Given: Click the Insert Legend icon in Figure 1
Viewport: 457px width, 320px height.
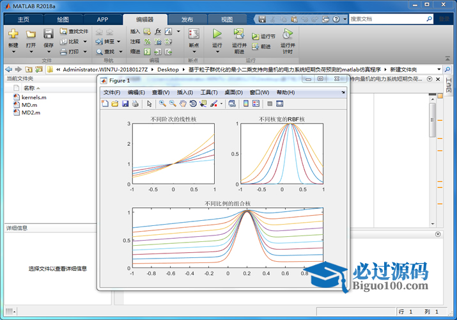Looking at the screenshot, I should pyautogui.click(x=256, y=104).
